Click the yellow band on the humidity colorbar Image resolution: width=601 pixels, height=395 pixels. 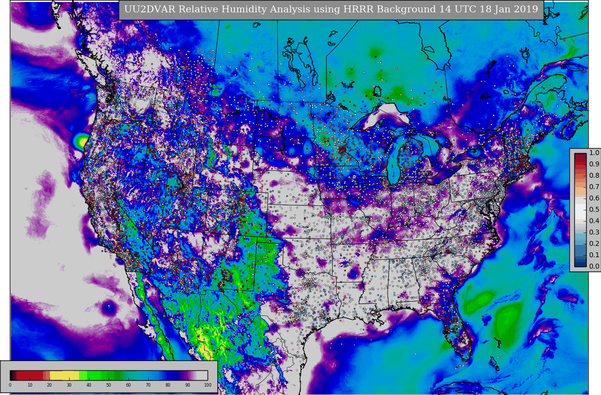tap(64, 375)
